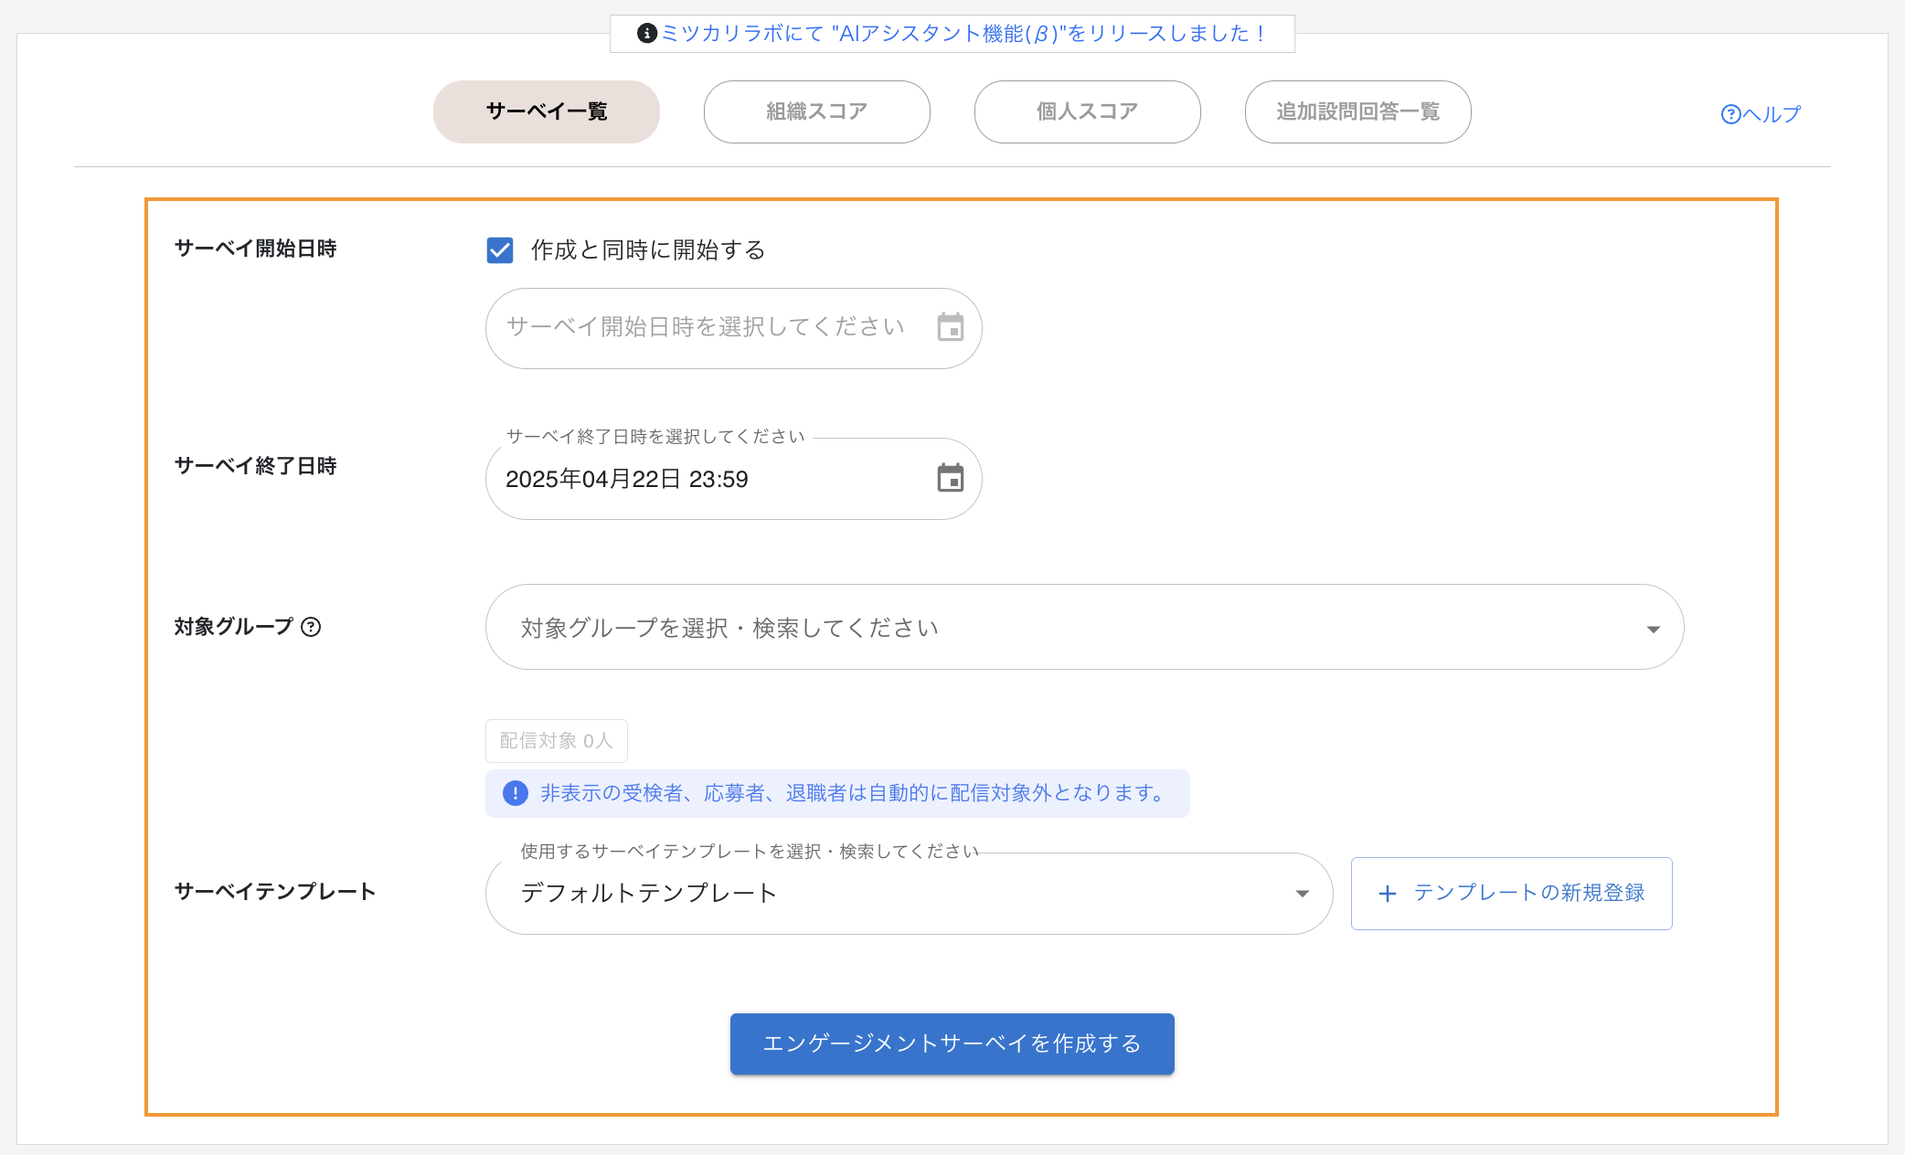
Task: Click the survey start date input field
Action: [704, 327]
